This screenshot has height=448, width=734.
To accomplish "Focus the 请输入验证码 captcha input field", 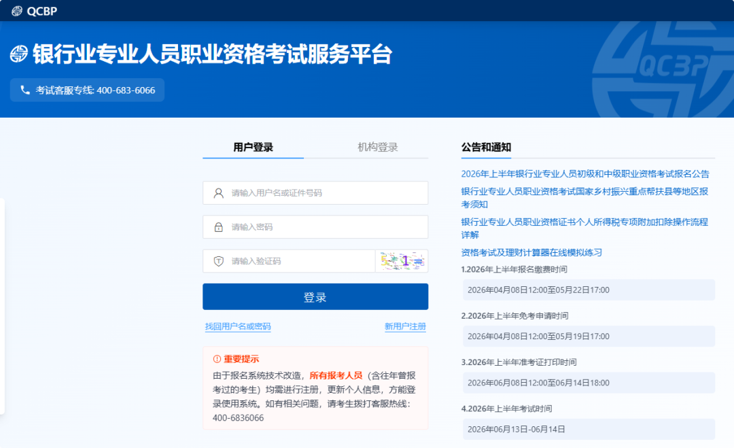I will pyautogui.click(x=299, y=261).
